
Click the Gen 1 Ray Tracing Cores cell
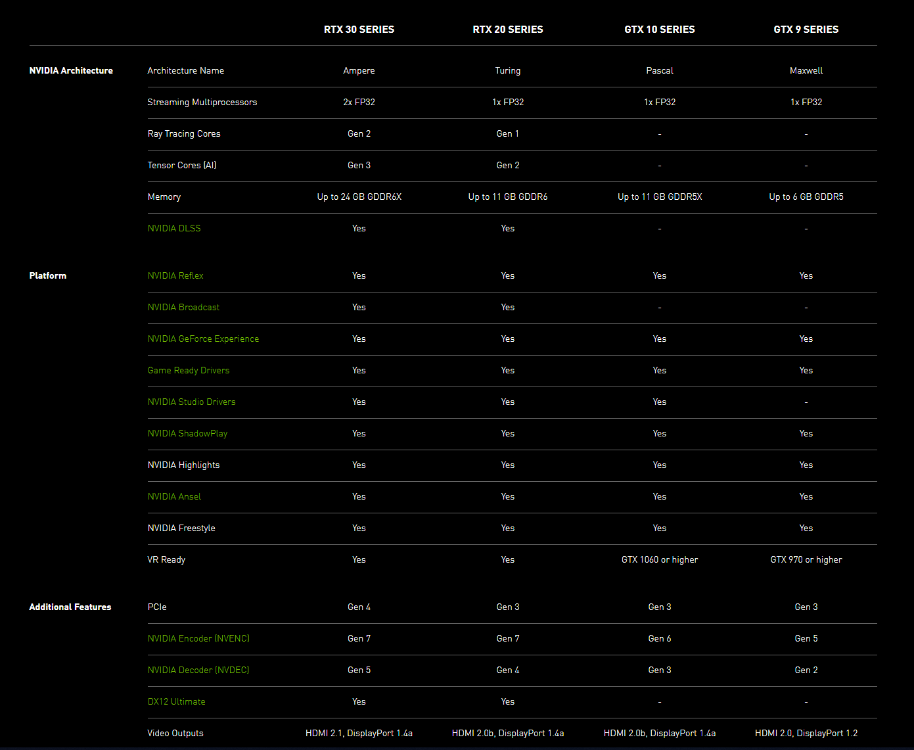(508, 133)
